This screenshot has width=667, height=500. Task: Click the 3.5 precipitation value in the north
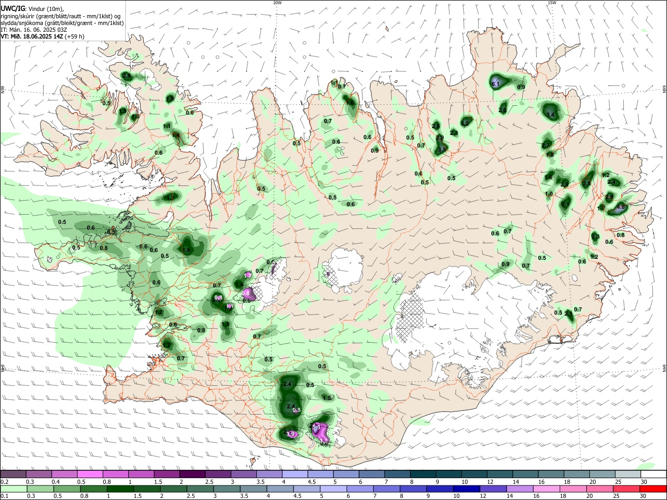(442, 149)
